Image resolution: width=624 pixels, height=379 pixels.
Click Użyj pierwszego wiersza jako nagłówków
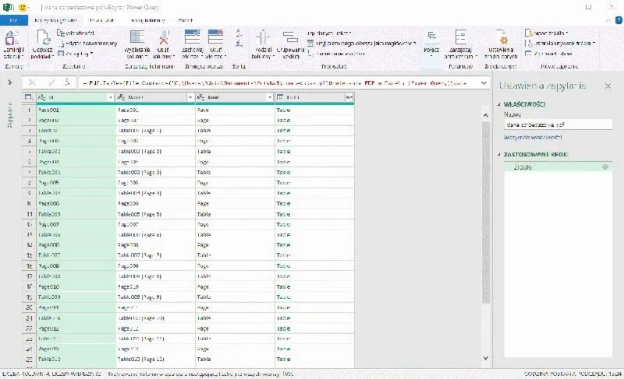362,43
